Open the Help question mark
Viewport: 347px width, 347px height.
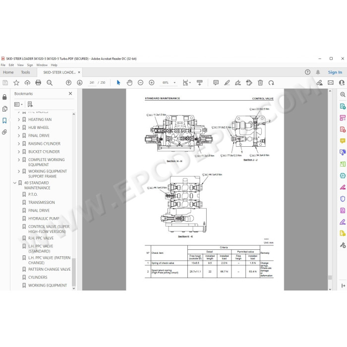[x=308, y=72]
